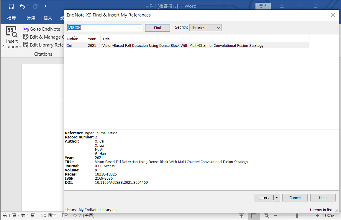This screenshot has height=220, width=341.
Task: Click the Cancel button
Action: click(x=295, y=198)
